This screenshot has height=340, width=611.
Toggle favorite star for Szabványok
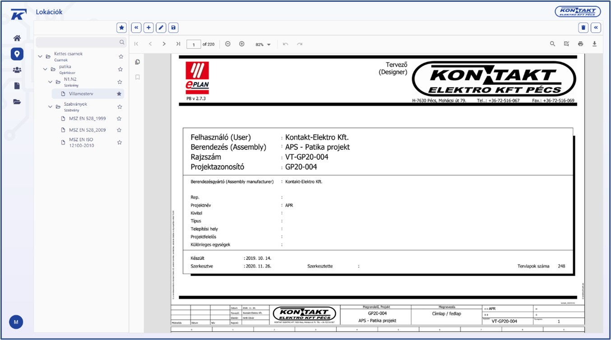coord(120,107)
